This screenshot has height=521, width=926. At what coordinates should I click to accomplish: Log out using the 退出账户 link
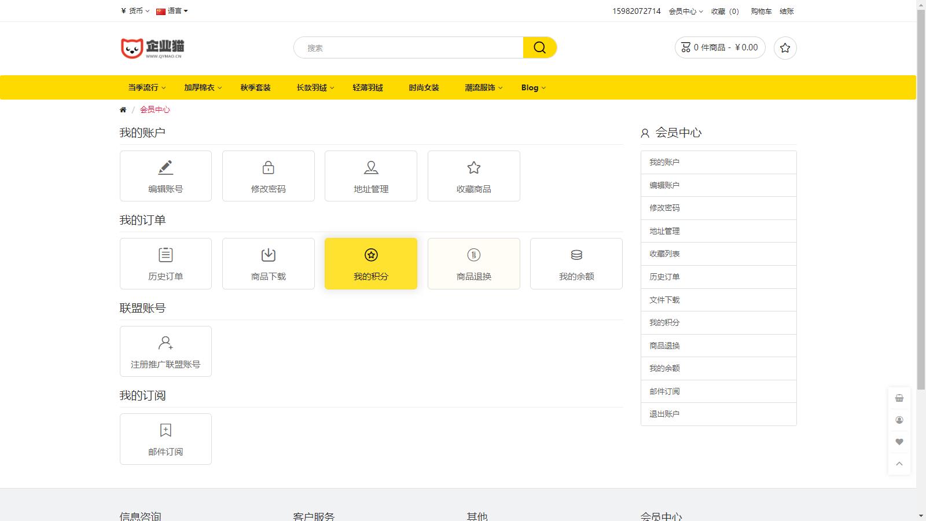(x=663, y=414)
